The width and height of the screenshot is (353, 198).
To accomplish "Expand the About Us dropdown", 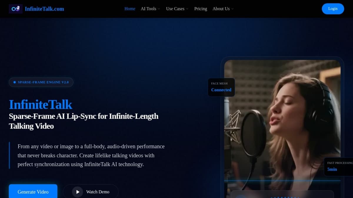I will (223, 9).
